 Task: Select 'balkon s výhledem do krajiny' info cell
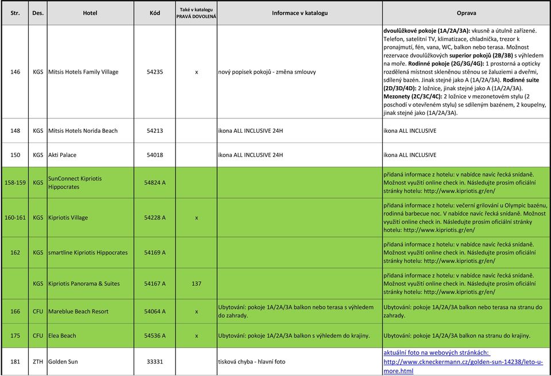[300, 336]
